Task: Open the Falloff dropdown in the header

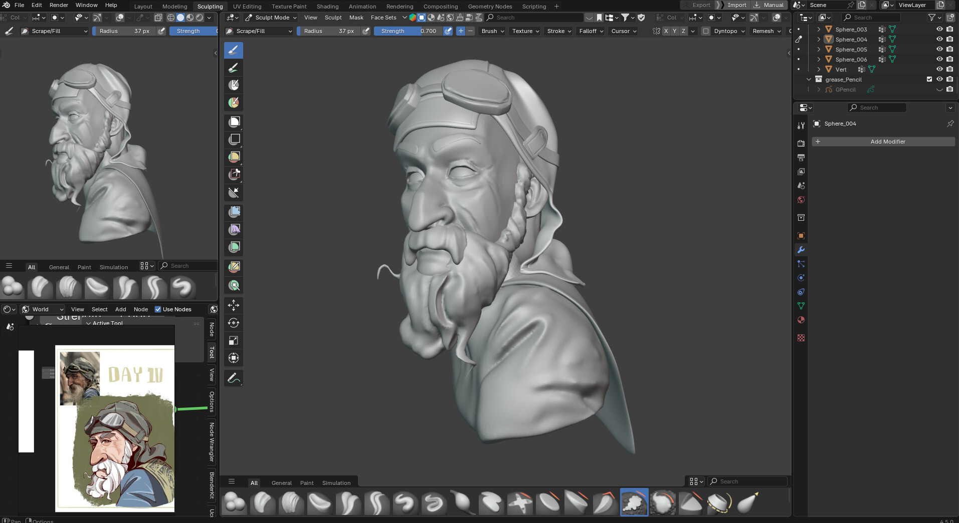Action: (x=591, y=31)
